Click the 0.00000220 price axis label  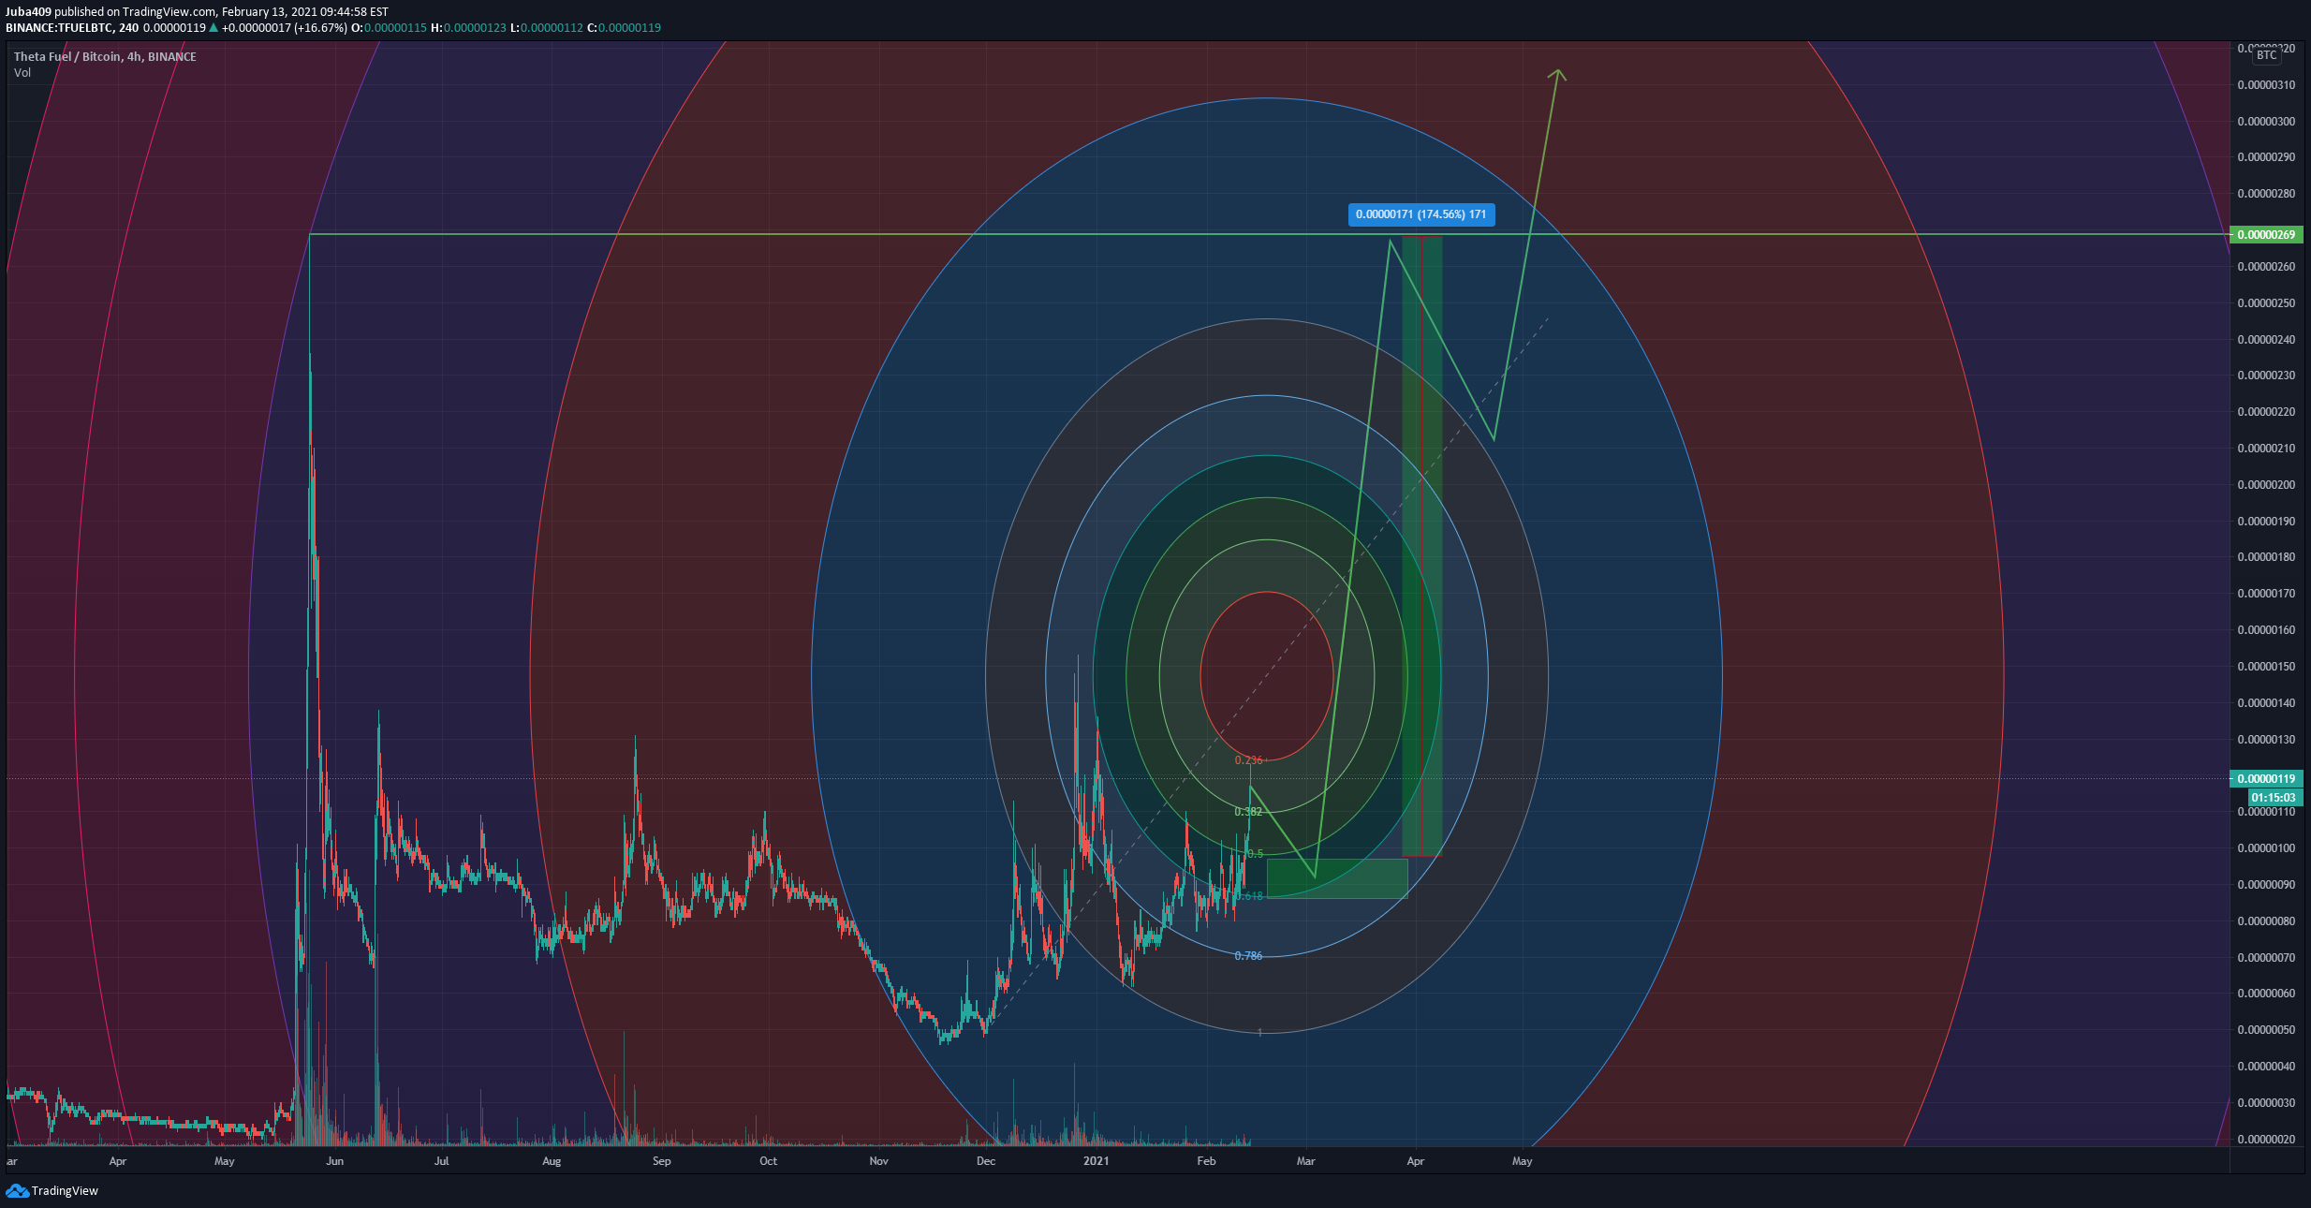[2266, 412]
